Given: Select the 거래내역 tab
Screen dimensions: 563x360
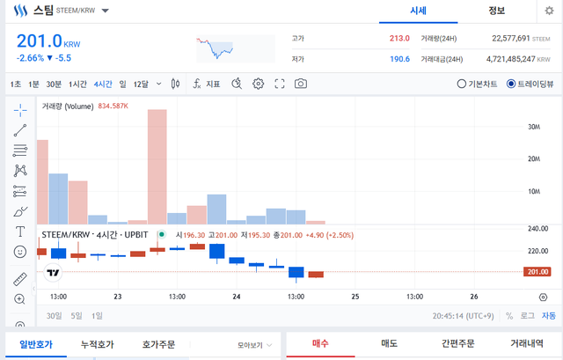Looking at the screenshot, I should 526,343.
